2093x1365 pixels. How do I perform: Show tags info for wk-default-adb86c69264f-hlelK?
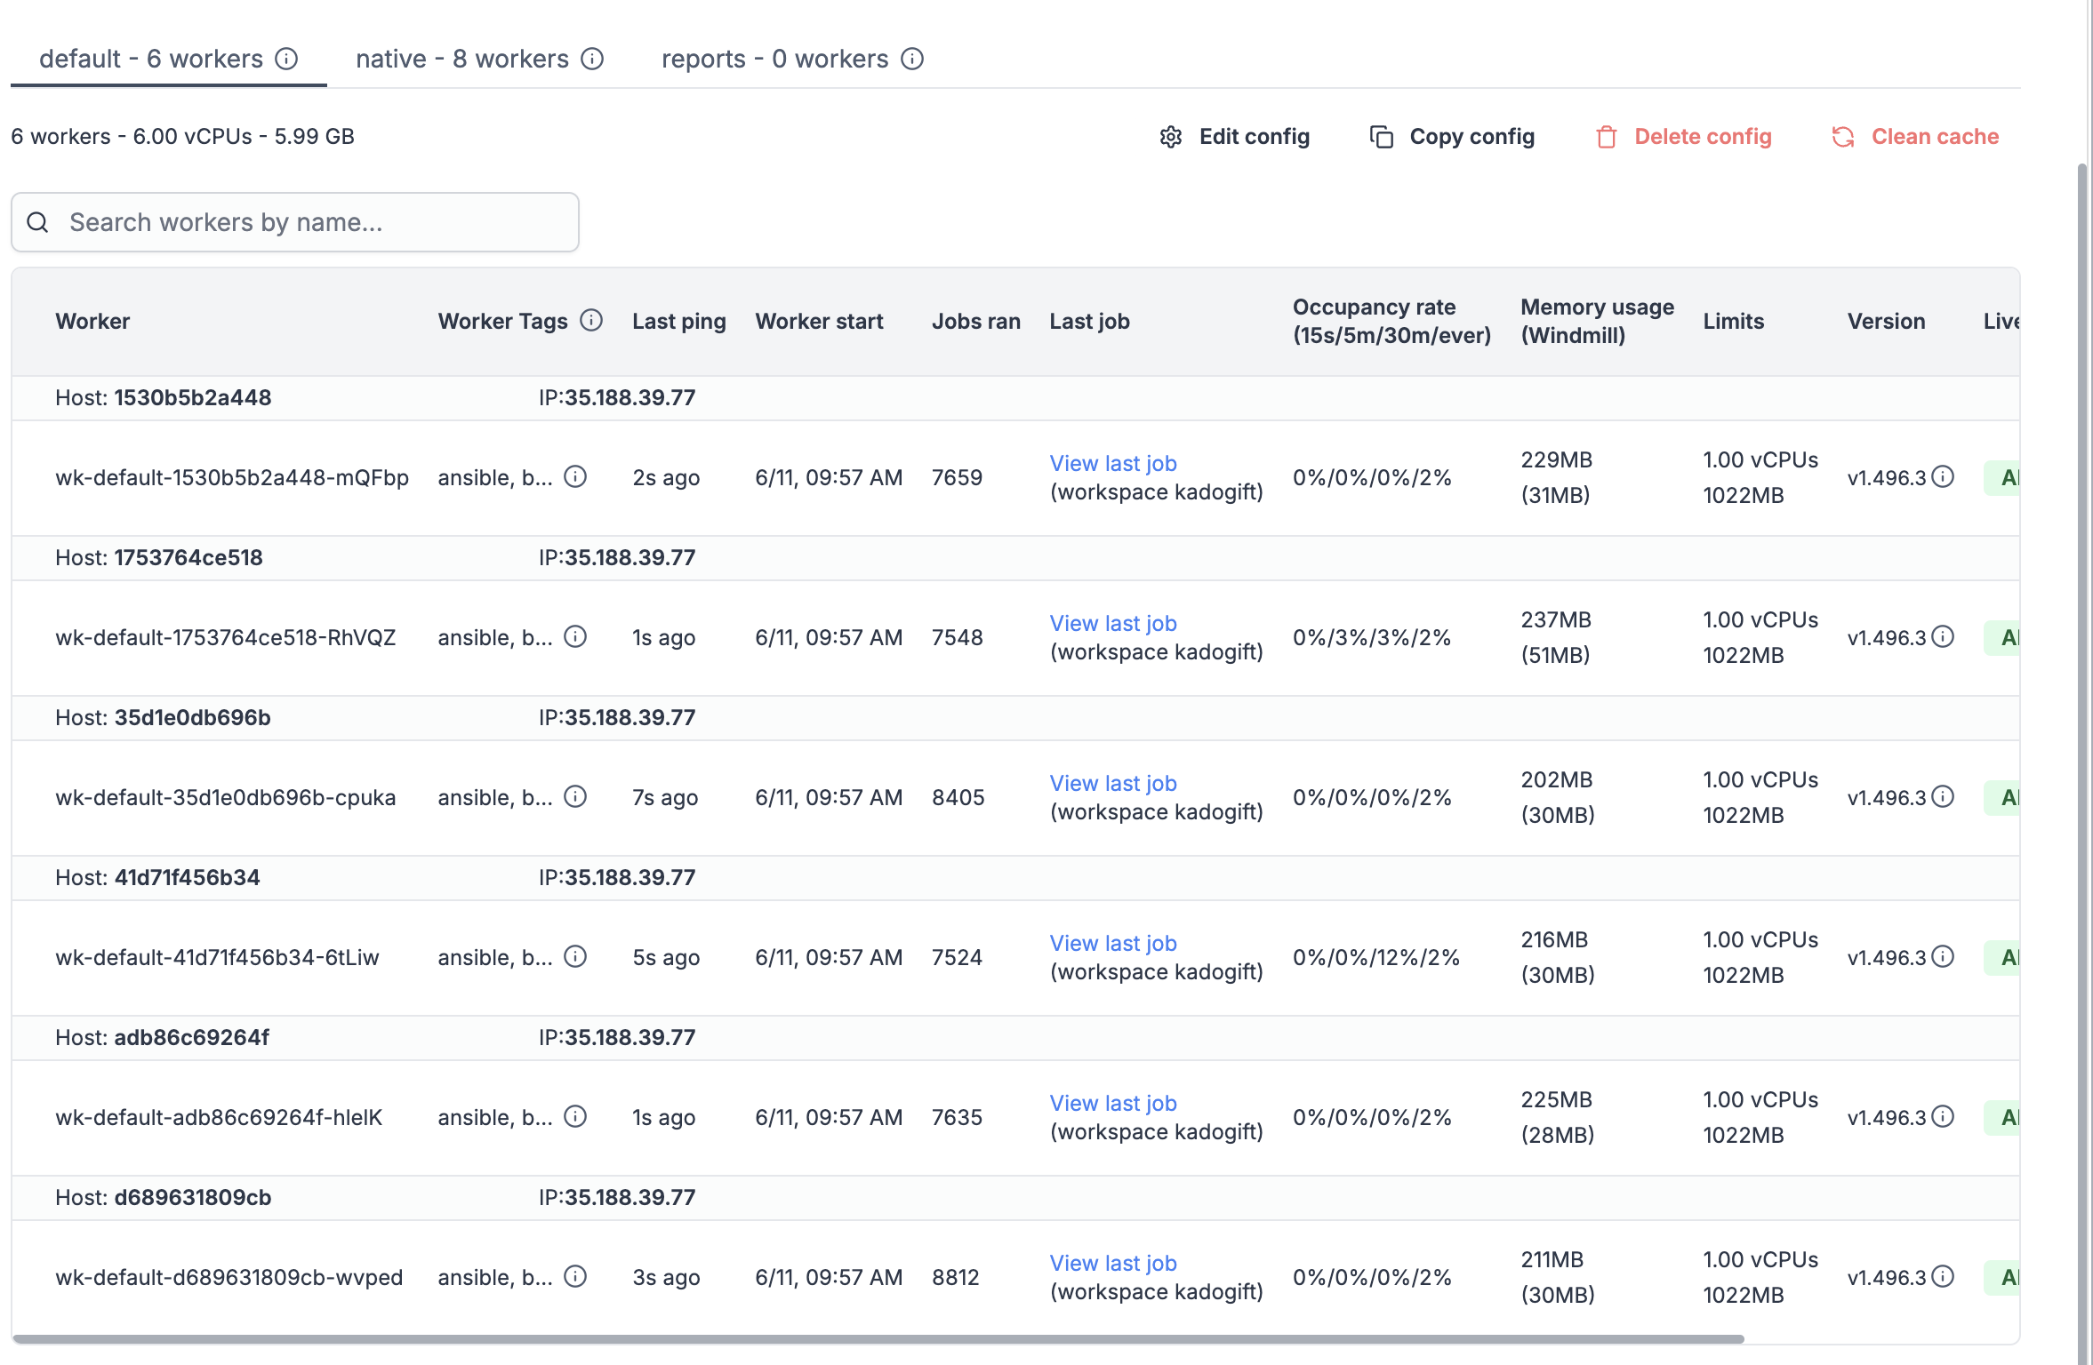pyautogui.click(x=575, y=1117)
